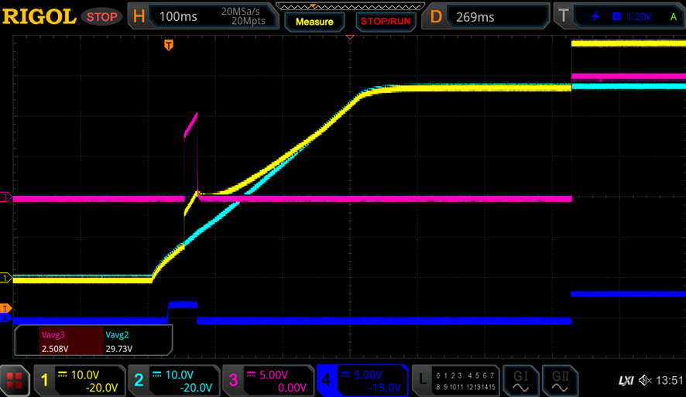Open the horizontal timebase H menu

(x=139, y=16)
